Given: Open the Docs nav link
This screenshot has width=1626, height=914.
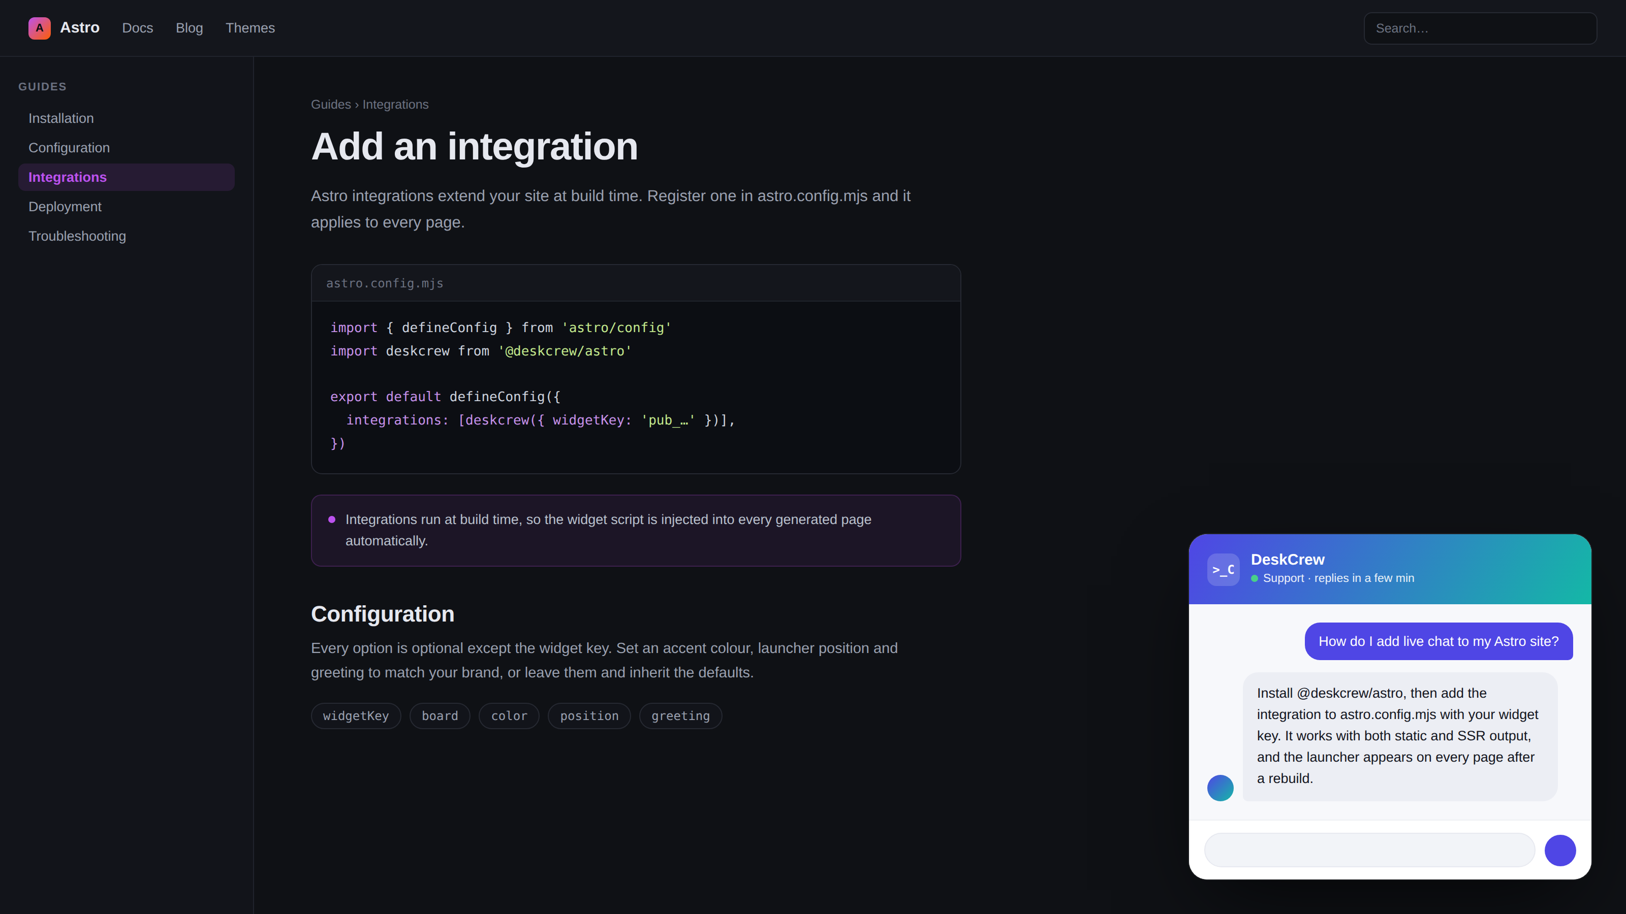Looking at the screenshot, I should coord(138,28).
